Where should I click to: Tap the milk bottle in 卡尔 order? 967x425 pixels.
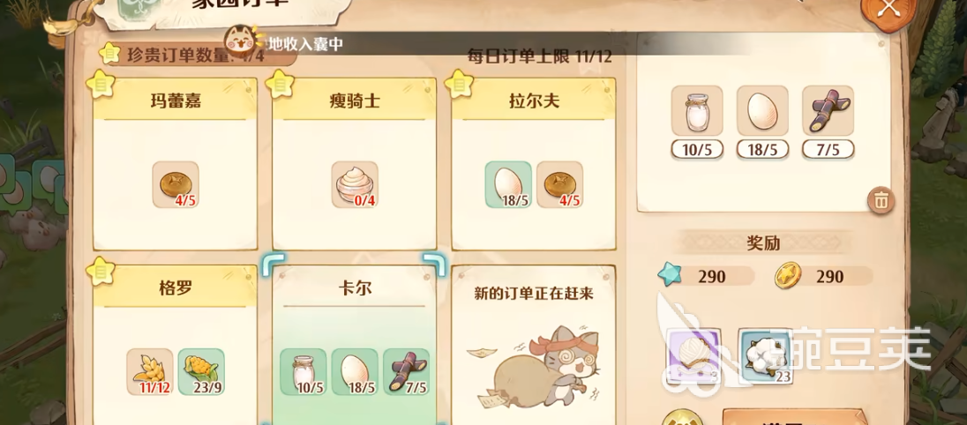pyautogui.click(x=304, y=372)
